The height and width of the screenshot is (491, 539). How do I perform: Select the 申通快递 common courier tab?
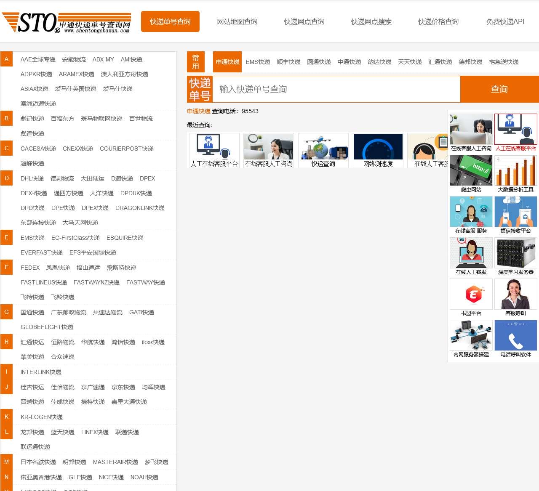(x=227, y=62)
